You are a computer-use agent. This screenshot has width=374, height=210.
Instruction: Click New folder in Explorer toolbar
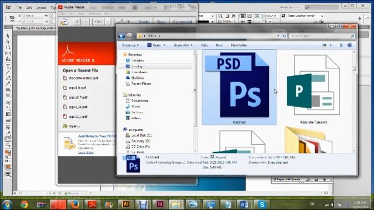pos(239,45)
